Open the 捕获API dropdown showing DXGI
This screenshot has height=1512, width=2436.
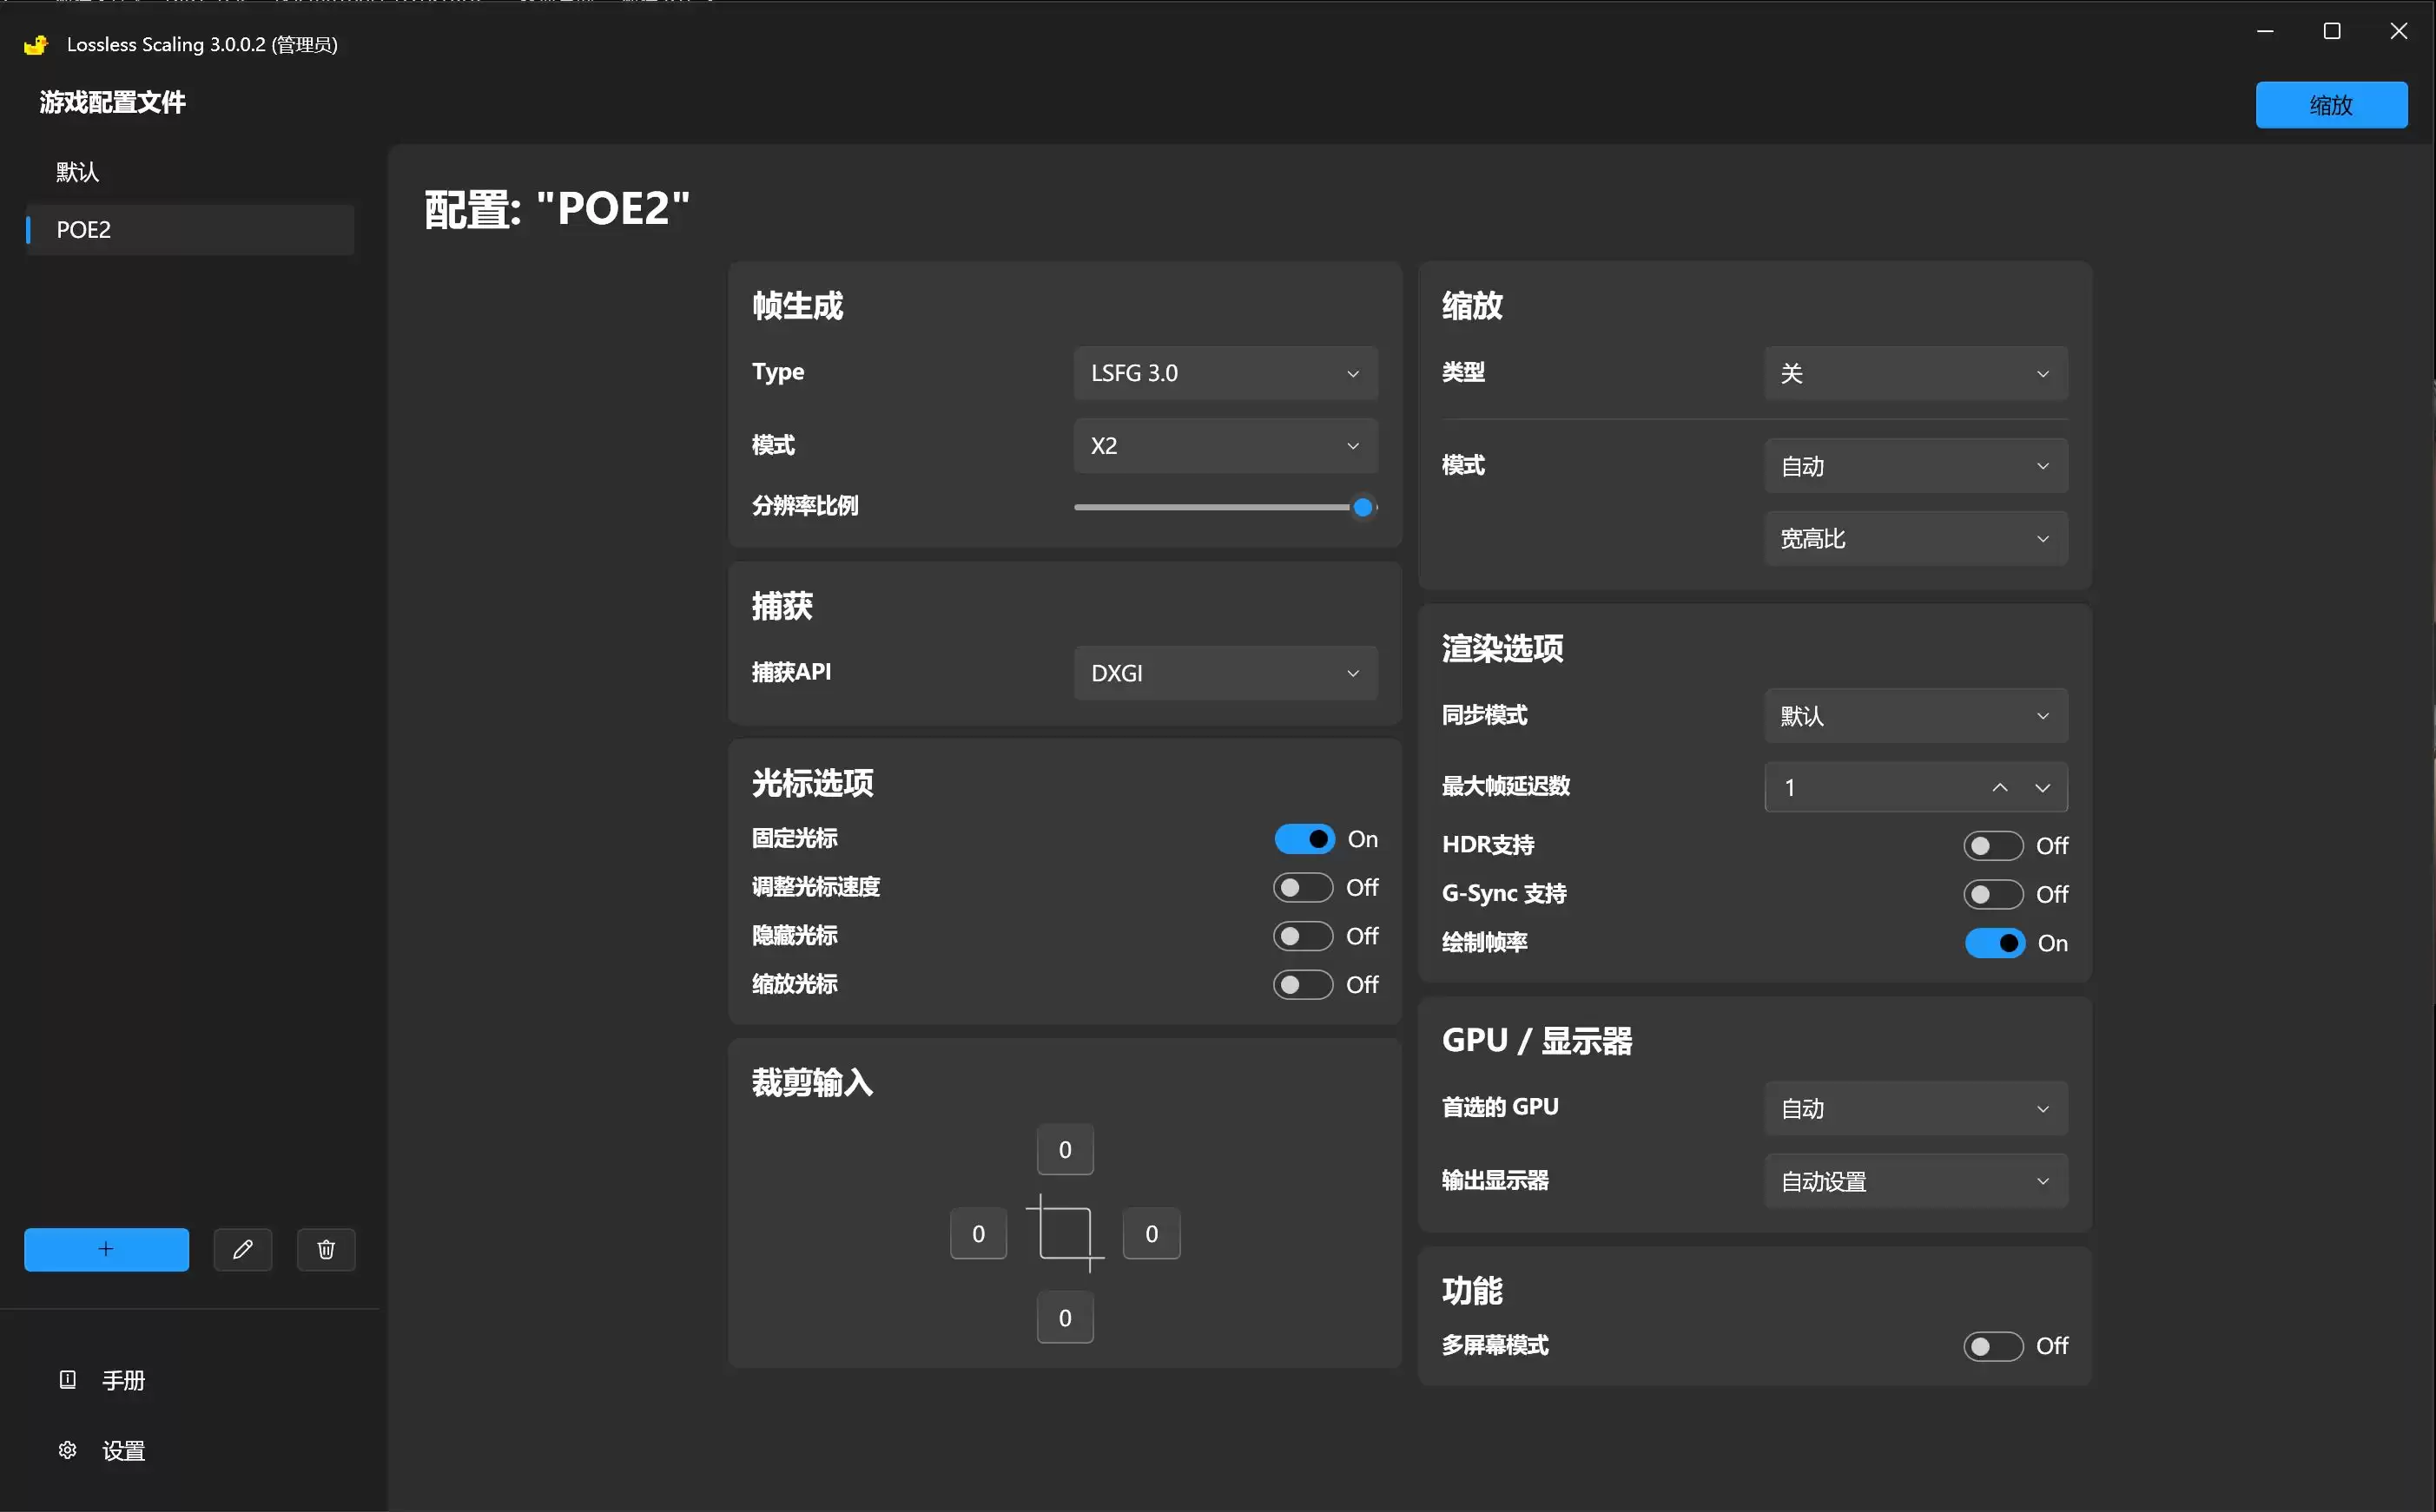pyautogui.click(x=1225, y=673)
